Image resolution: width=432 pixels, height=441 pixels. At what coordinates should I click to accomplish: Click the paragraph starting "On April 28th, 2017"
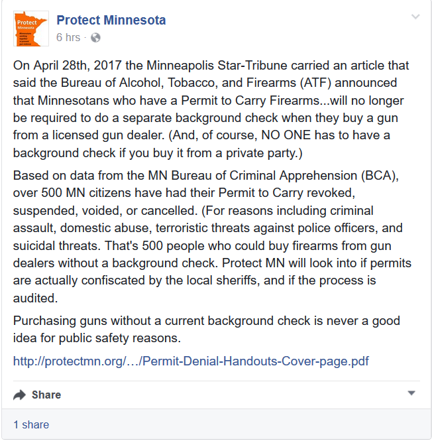pyautogui.click(x=212, y=108)
